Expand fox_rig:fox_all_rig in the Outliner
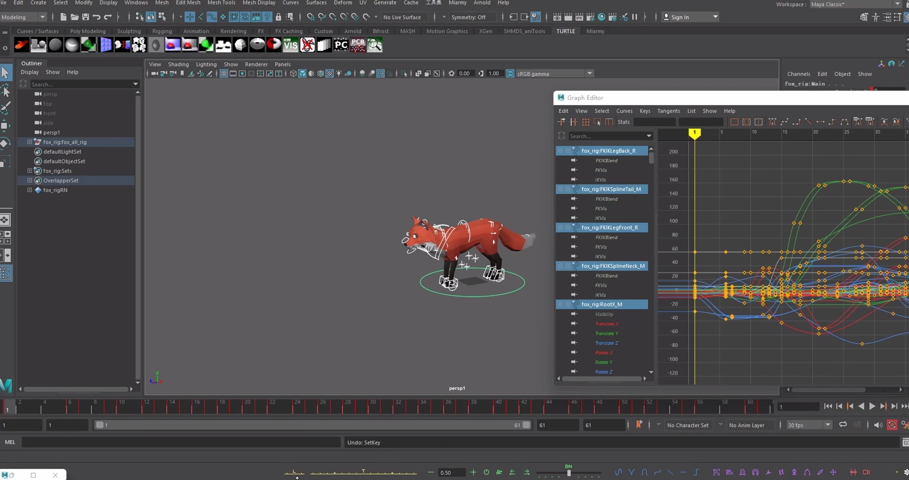 click(x=29, y=142)
